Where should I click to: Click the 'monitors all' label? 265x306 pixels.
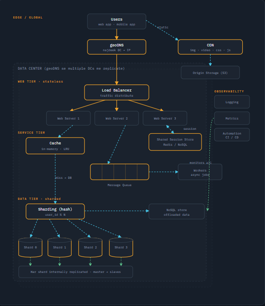(201, 162)
